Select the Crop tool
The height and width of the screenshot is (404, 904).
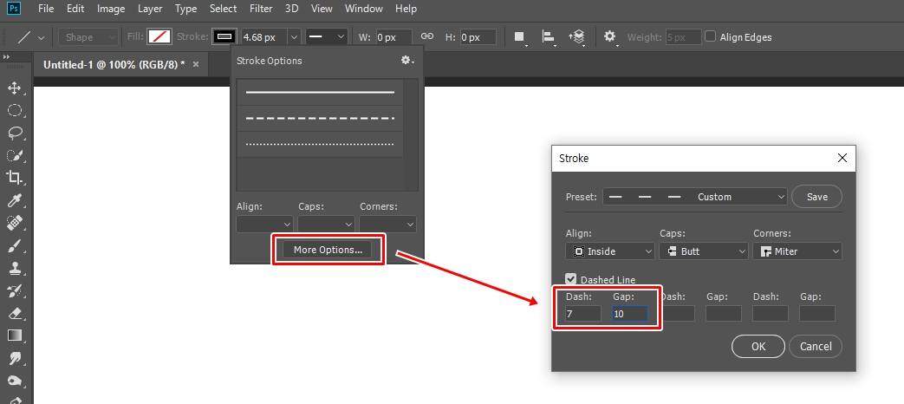[15, 178]
